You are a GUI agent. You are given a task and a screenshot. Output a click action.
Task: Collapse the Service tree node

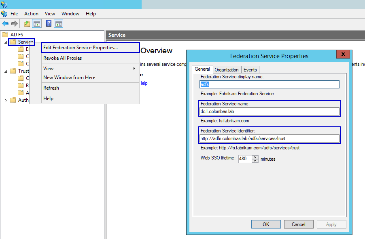6,42
